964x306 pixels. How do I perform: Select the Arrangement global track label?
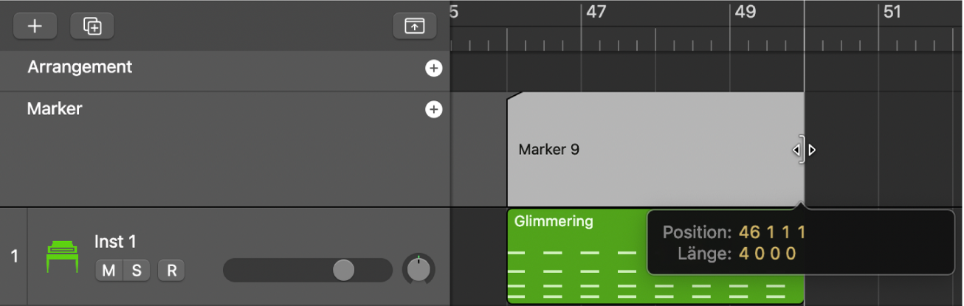pyautogui.click(x=80, y=67)
